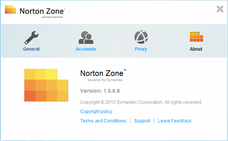The width and height of the screenshot is (228, 141).
Task: Click the Version 1.0.6.8 text
Action: click(x=100, y=91)
